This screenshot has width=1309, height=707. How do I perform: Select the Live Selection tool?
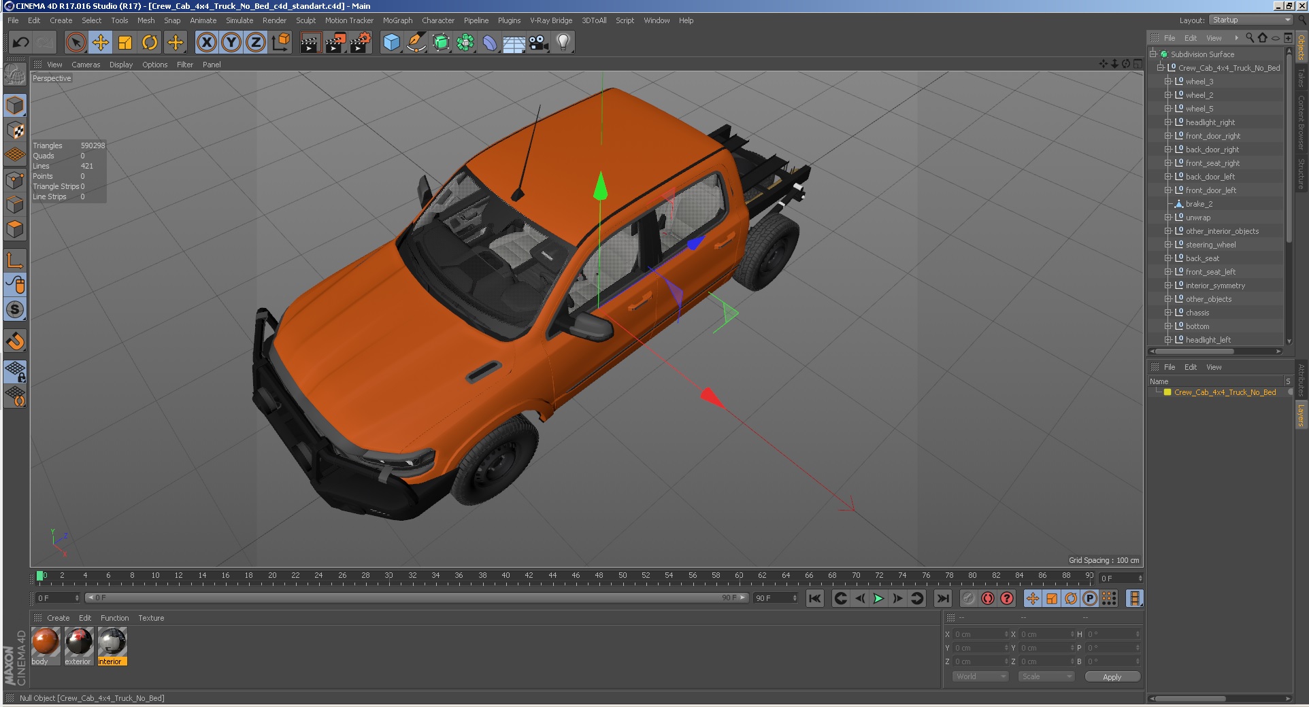click(76, 43)
